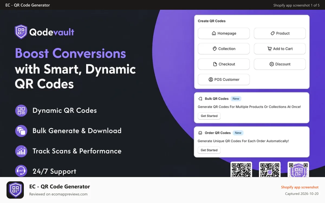The width and height of the screenshot is (325, 203).
Task: Click the 24/7 Support headset icon
Action: pos(21,171)
